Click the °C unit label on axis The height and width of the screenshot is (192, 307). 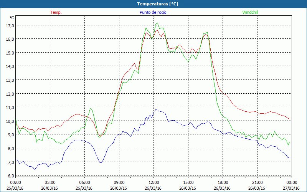click(x=12, y=18)
